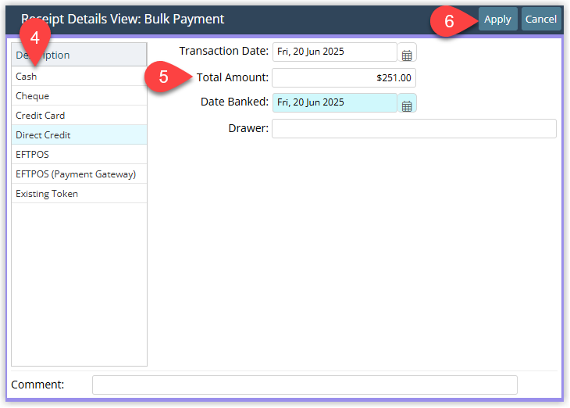The width and height of the screenshot is (570, 408).
Task: Focus the Transaction Date field
Action: coord(335,52)
